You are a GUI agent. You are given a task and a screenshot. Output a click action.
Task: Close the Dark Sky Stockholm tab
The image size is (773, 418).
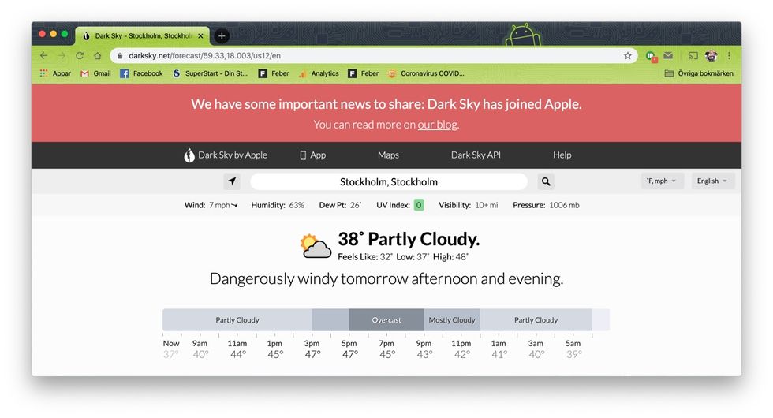(x=200, y=36)
